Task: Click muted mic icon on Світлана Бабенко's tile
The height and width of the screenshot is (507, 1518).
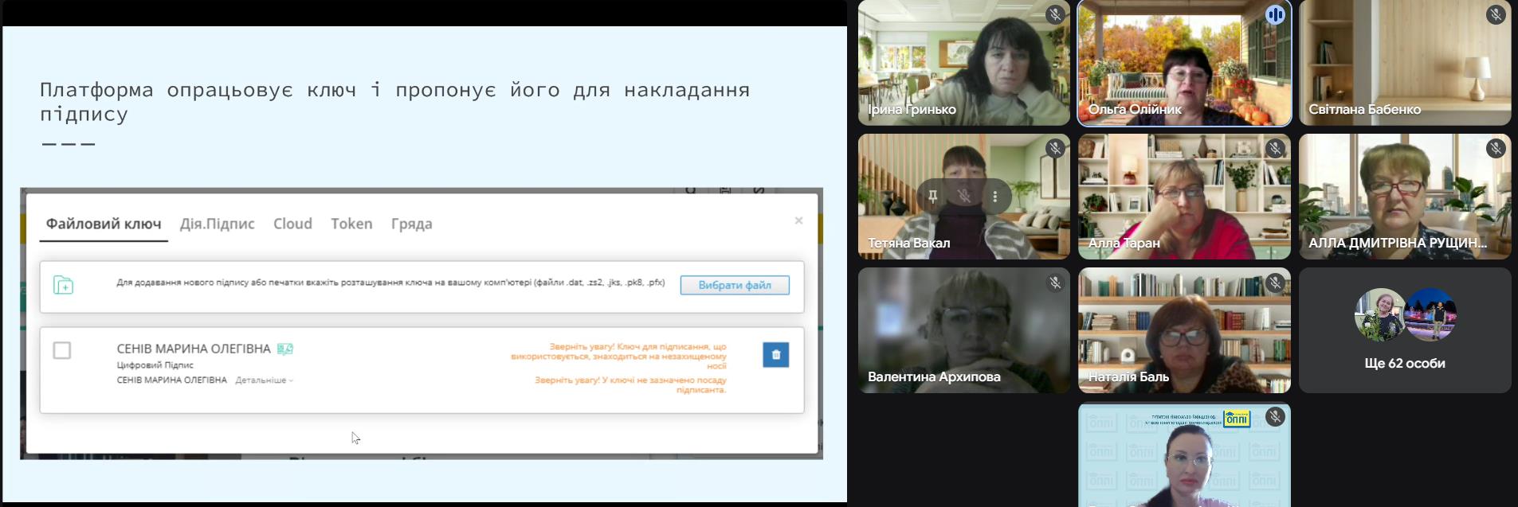Action: click(1496, 14)
